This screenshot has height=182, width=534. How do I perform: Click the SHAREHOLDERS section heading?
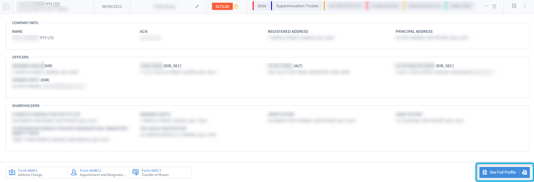(26, 106)
